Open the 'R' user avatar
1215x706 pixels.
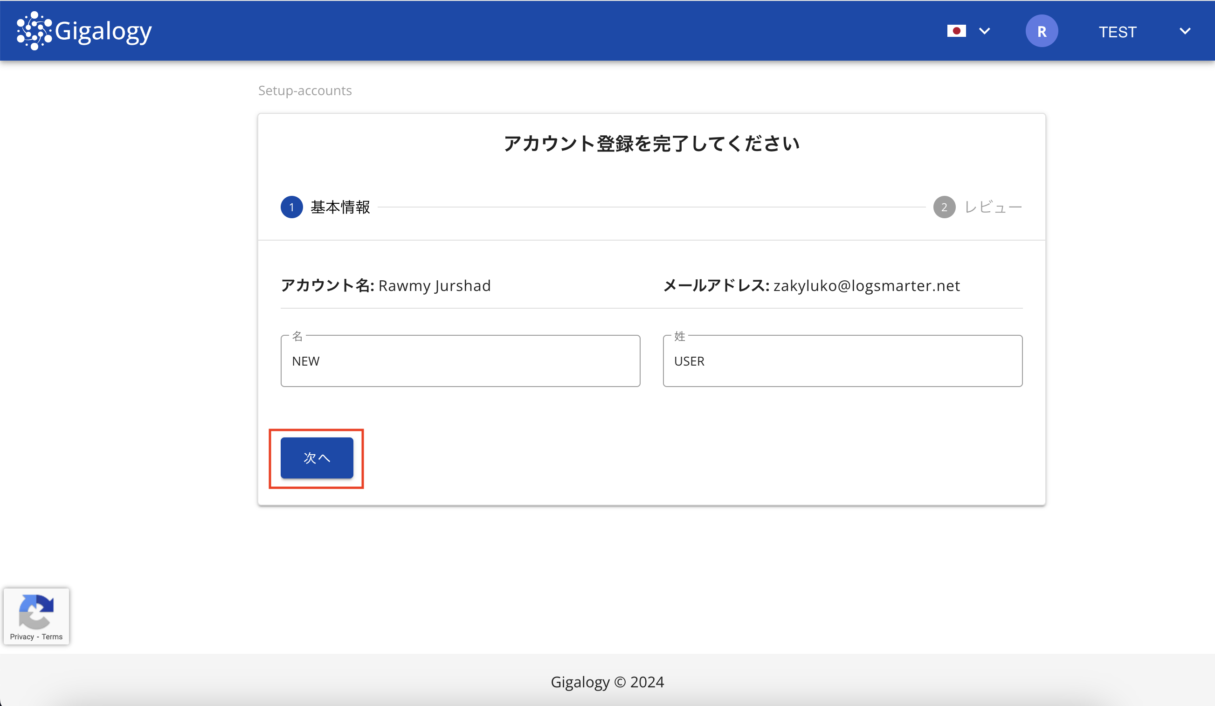pyautogui.click(x=1042, y=30)
